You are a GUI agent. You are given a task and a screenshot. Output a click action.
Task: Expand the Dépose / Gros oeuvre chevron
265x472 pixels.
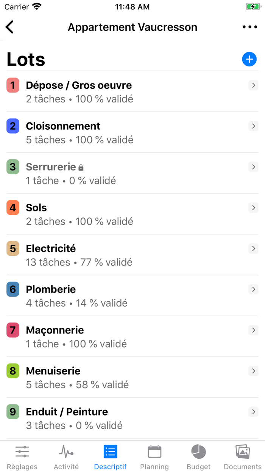253,85
